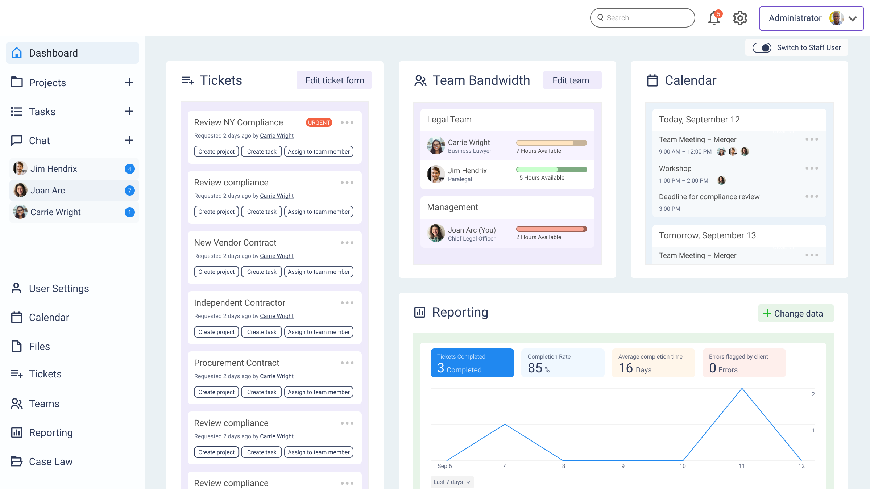Open User Settings in the sidebar
This screenshot has width=870, height=489.
tap(59, 288)
